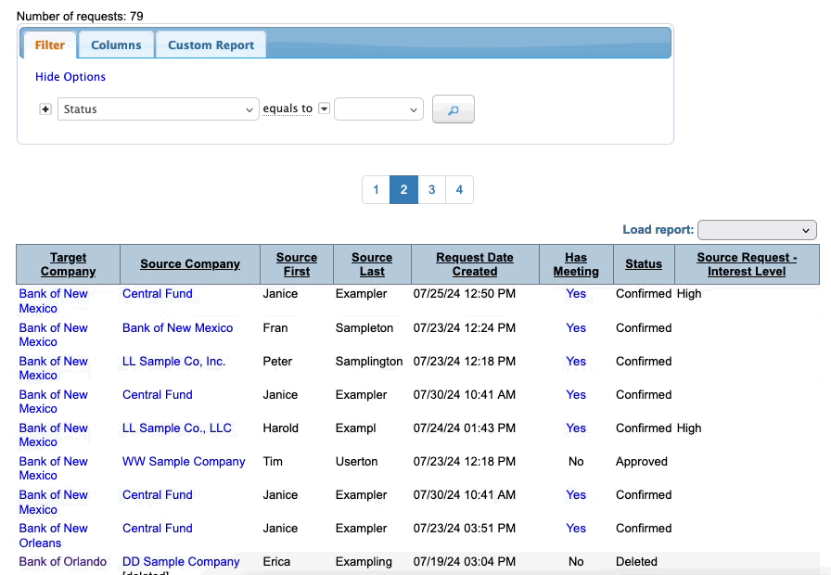
Task: Sort by Target Company column header
Action: (68, 264)
